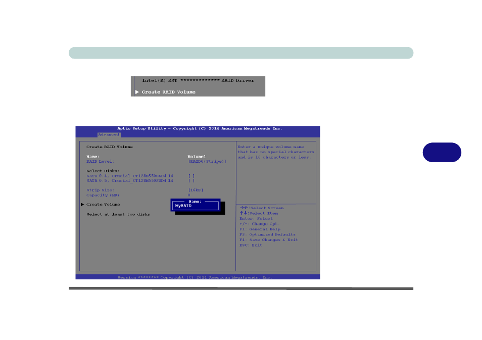Select the Volume1 name value
The width and height of the screenshot is (482, 340).
pos(197,157)
